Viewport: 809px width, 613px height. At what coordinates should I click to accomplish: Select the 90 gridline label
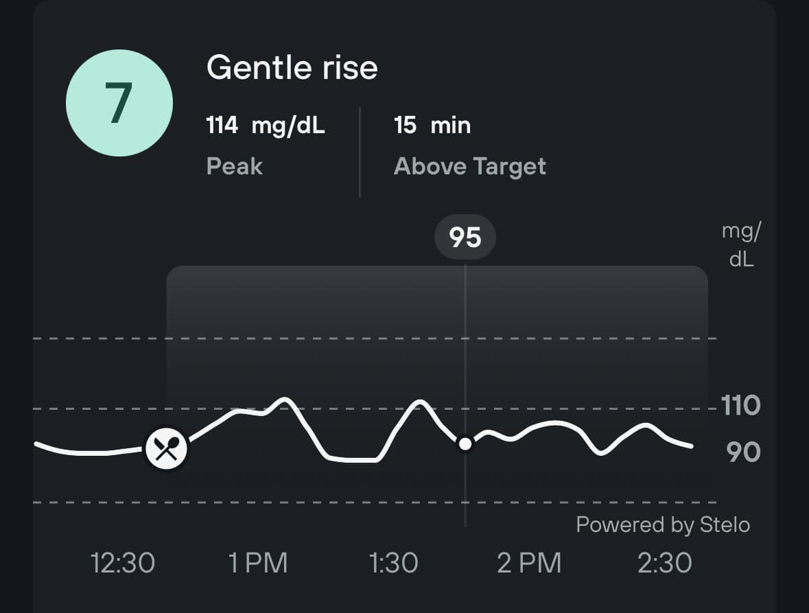coord(742,451)
